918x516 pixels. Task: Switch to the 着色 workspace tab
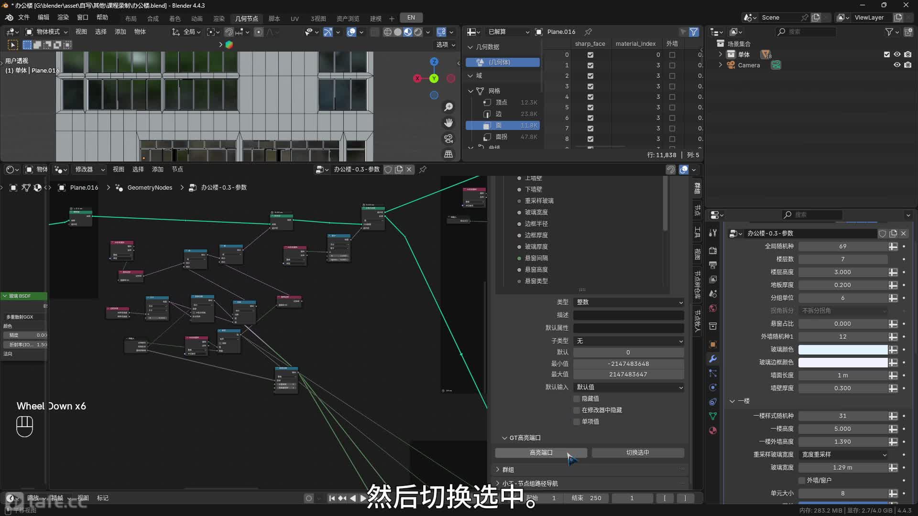175,19
